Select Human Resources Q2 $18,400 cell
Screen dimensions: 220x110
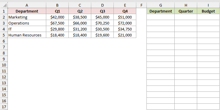point(80,35)
